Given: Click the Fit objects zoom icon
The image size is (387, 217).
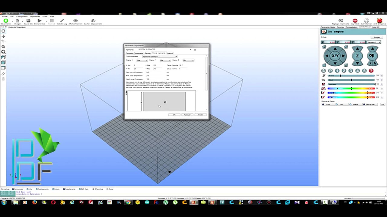Looking at the screenshot, I should coord(3,52).
